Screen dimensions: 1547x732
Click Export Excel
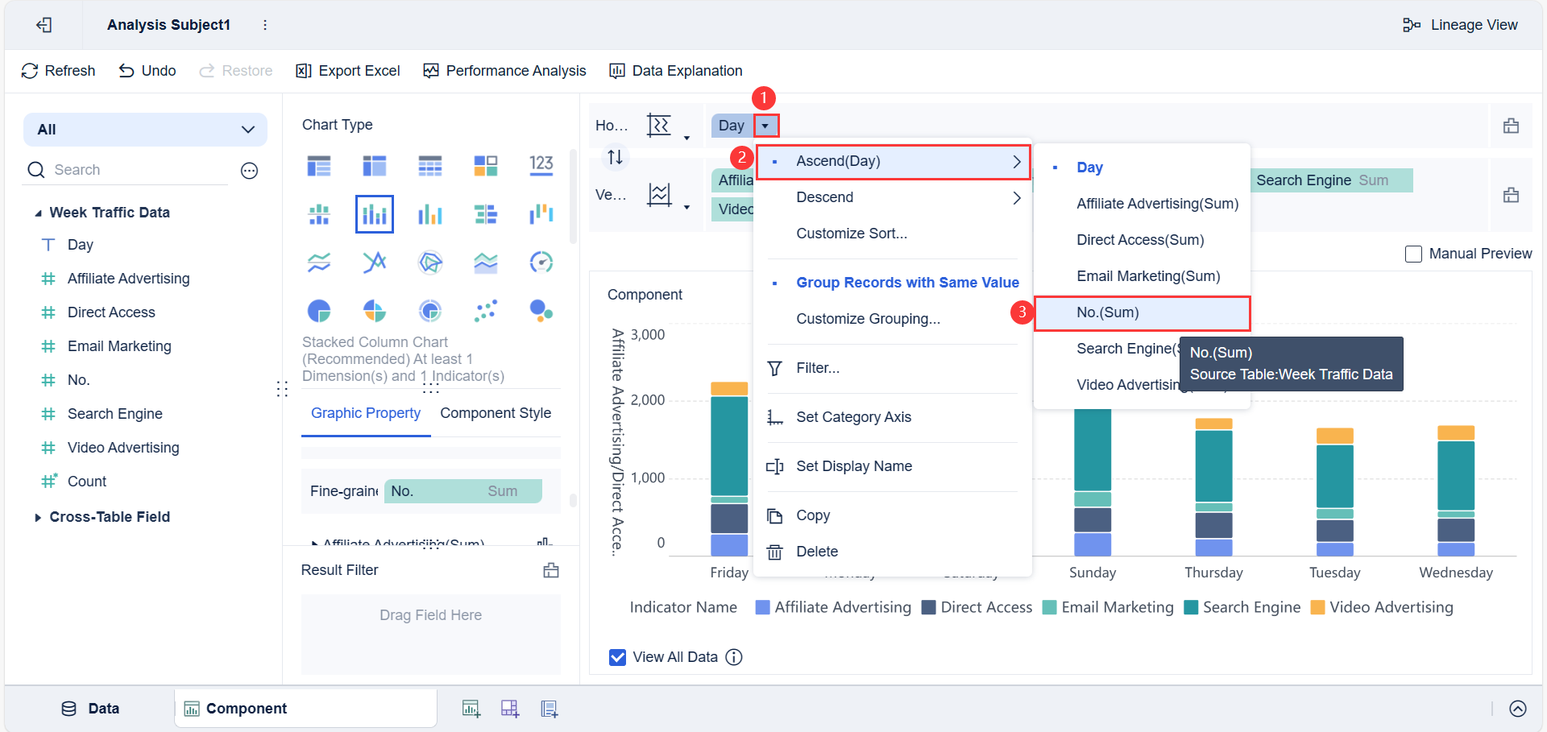[x=348, y=71]
